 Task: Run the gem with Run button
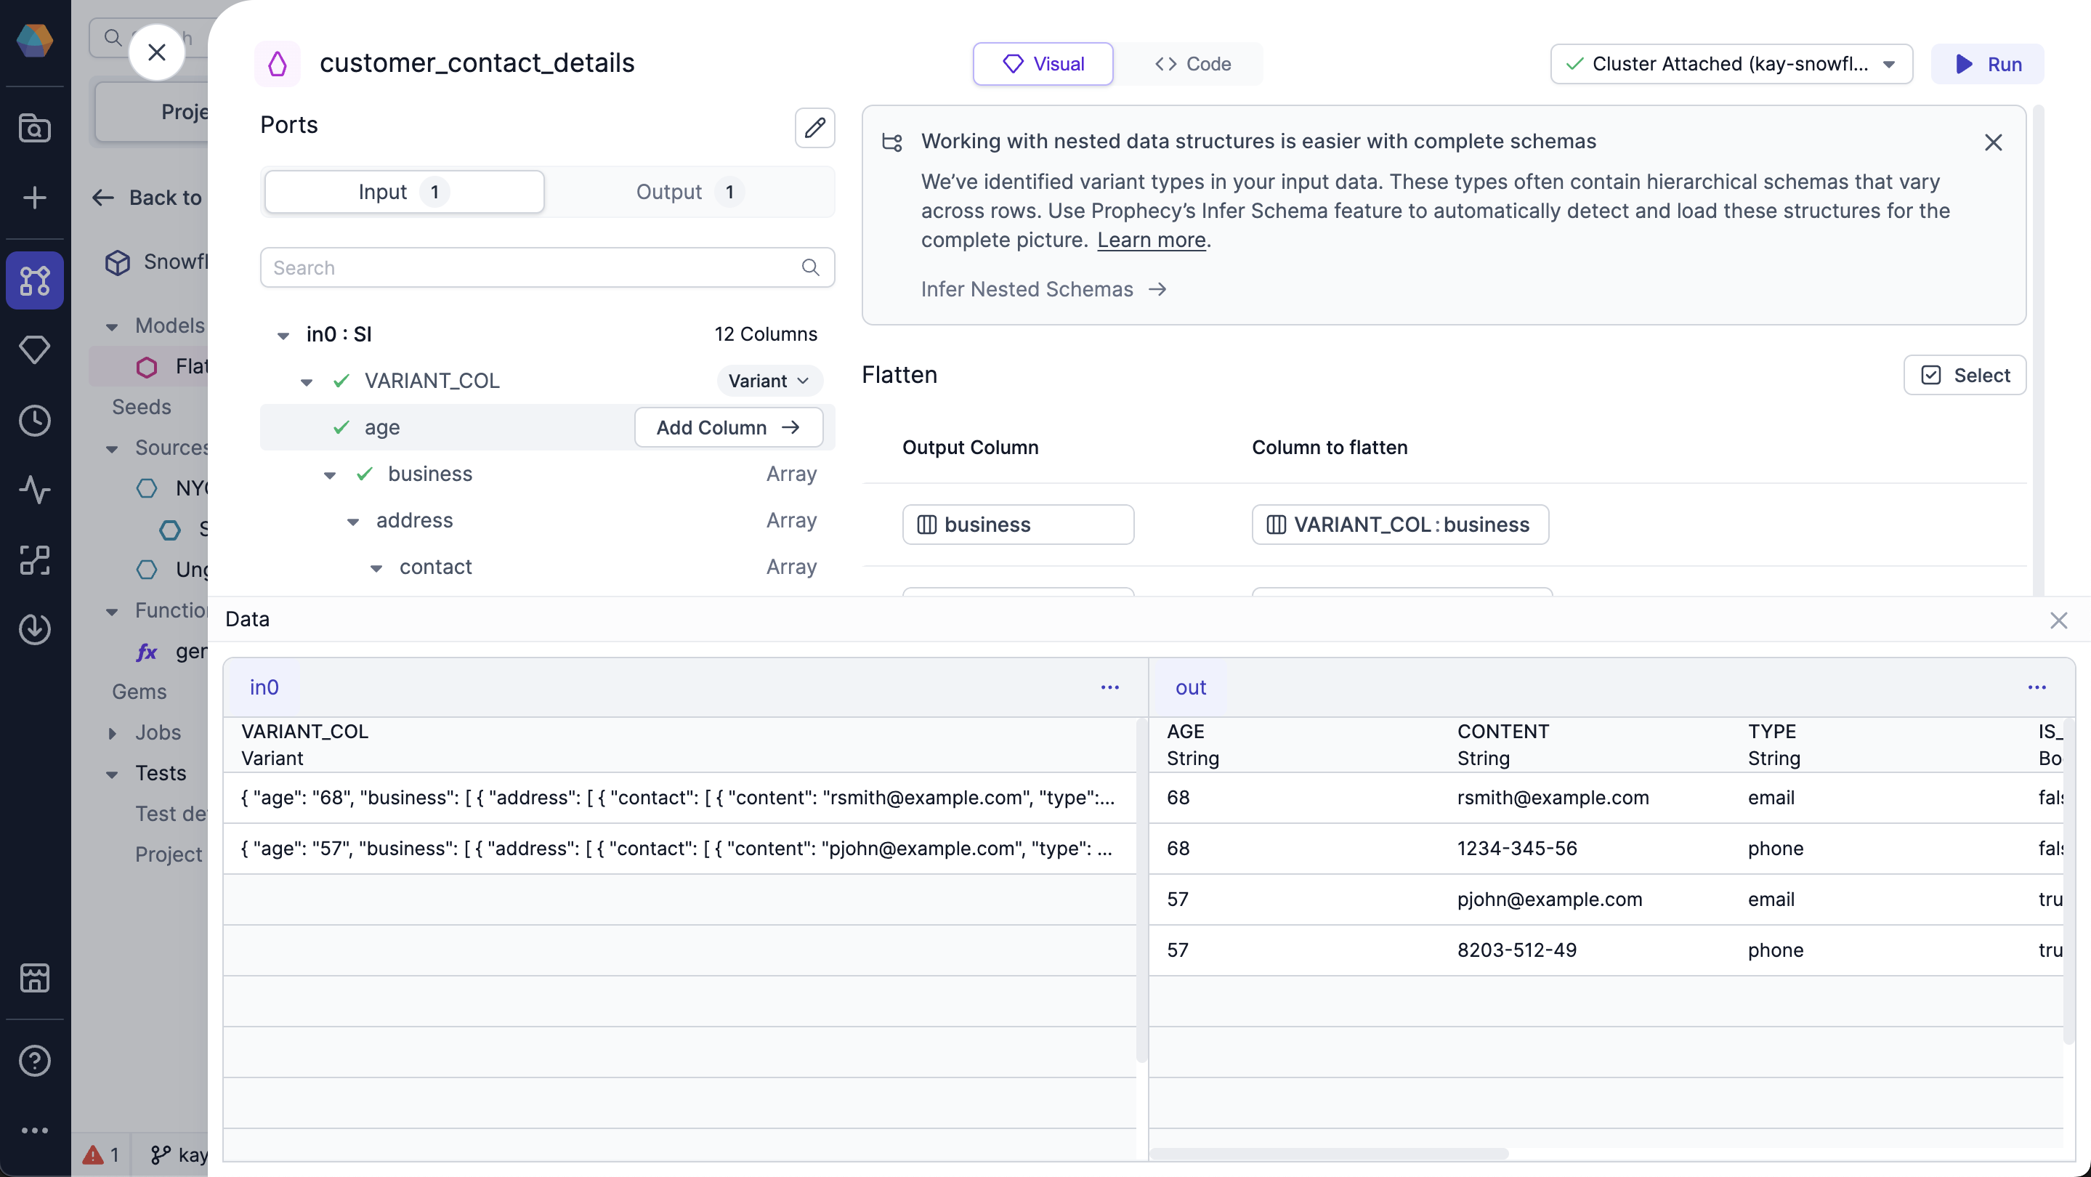point(1987,64)
